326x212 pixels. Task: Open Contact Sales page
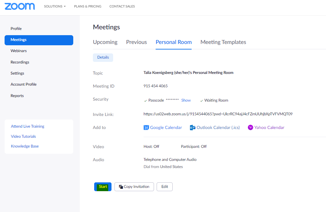click(x=122, y=7)
